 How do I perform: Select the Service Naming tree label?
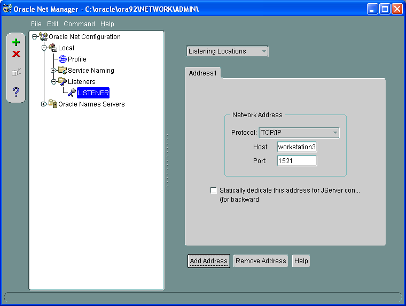(x=91, y=71)
